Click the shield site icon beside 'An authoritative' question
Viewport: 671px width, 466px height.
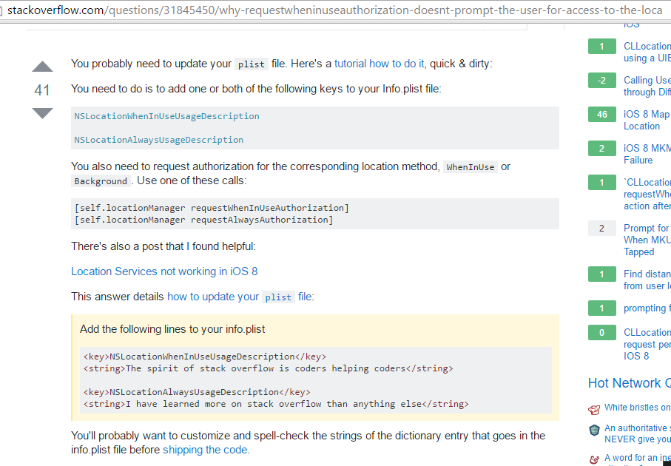click(593, 430)
